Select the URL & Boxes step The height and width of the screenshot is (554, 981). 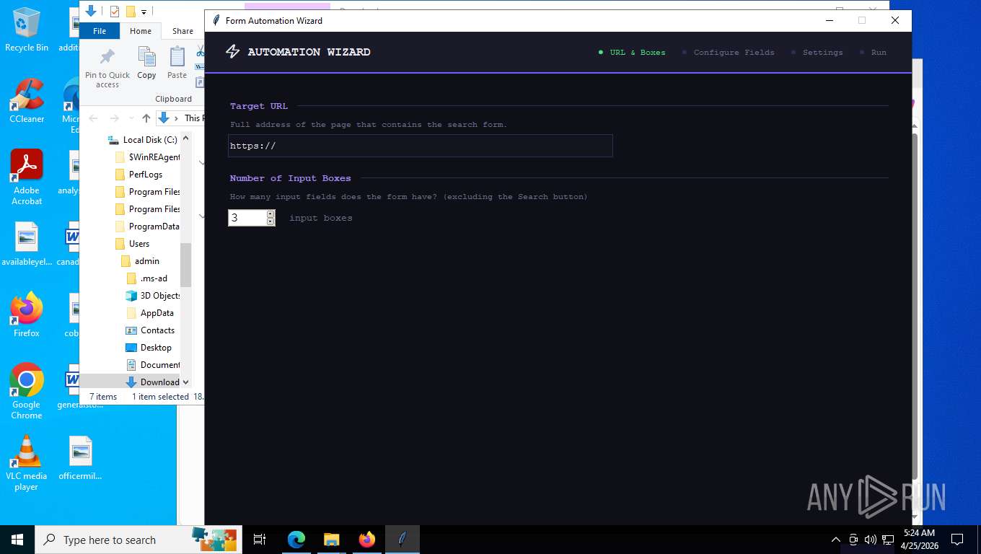(x=632, y=53)
